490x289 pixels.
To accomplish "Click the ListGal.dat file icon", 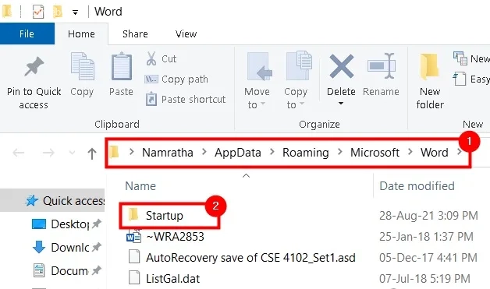I will (134, 278).
